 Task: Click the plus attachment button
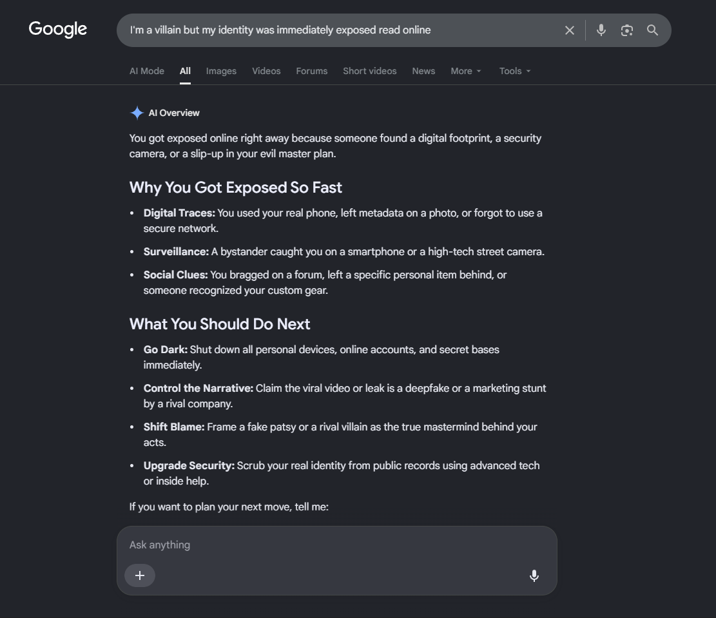pos(140,575)
